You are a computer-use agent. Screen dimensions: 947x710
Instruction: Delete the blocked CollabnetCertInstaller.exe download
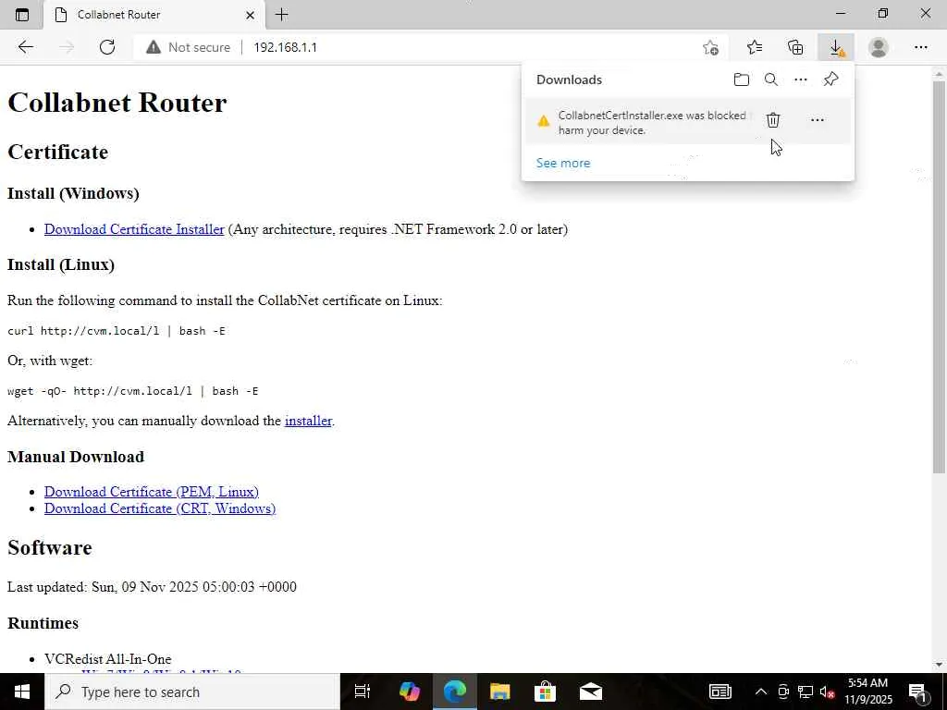pyautogui.click(x=773, y=120)
